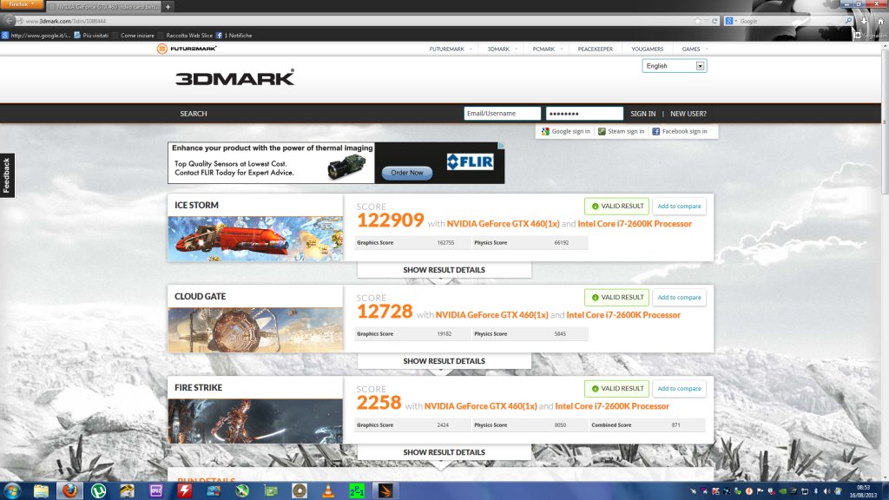Open the Raccolta Web Slice bookmark
This screenshot has width=889, height=500.
click(186, 35)
